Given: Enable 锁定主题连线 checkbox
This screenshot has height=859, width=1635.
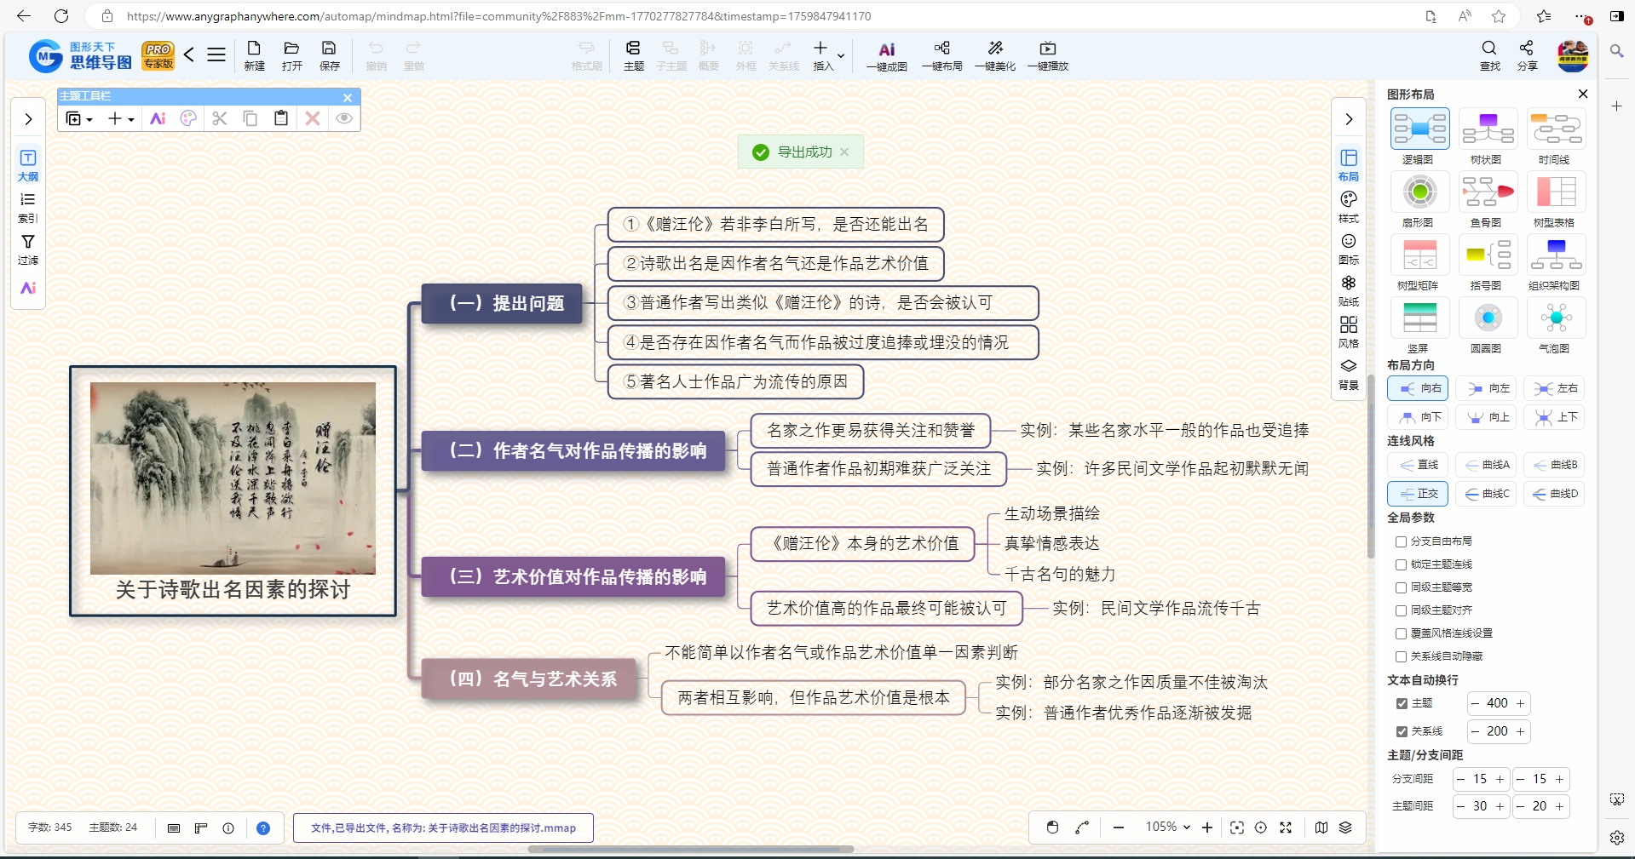Looking at the screenshot, I should pos(1401,564).
